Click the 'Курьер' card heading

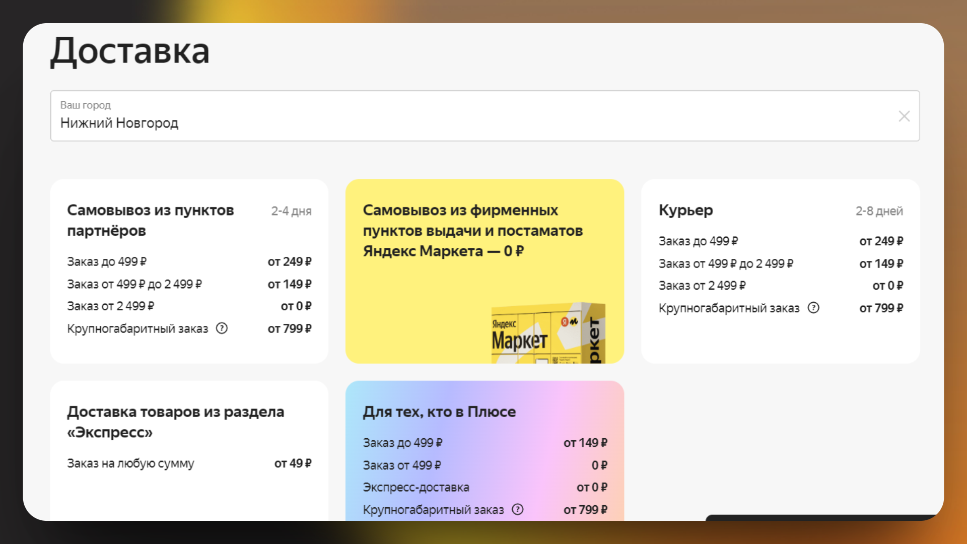(x=685, y=210)
